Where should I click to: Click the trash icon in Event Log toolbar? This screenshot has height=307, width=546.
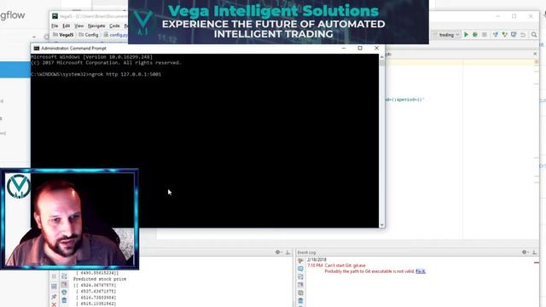point(300,301)
